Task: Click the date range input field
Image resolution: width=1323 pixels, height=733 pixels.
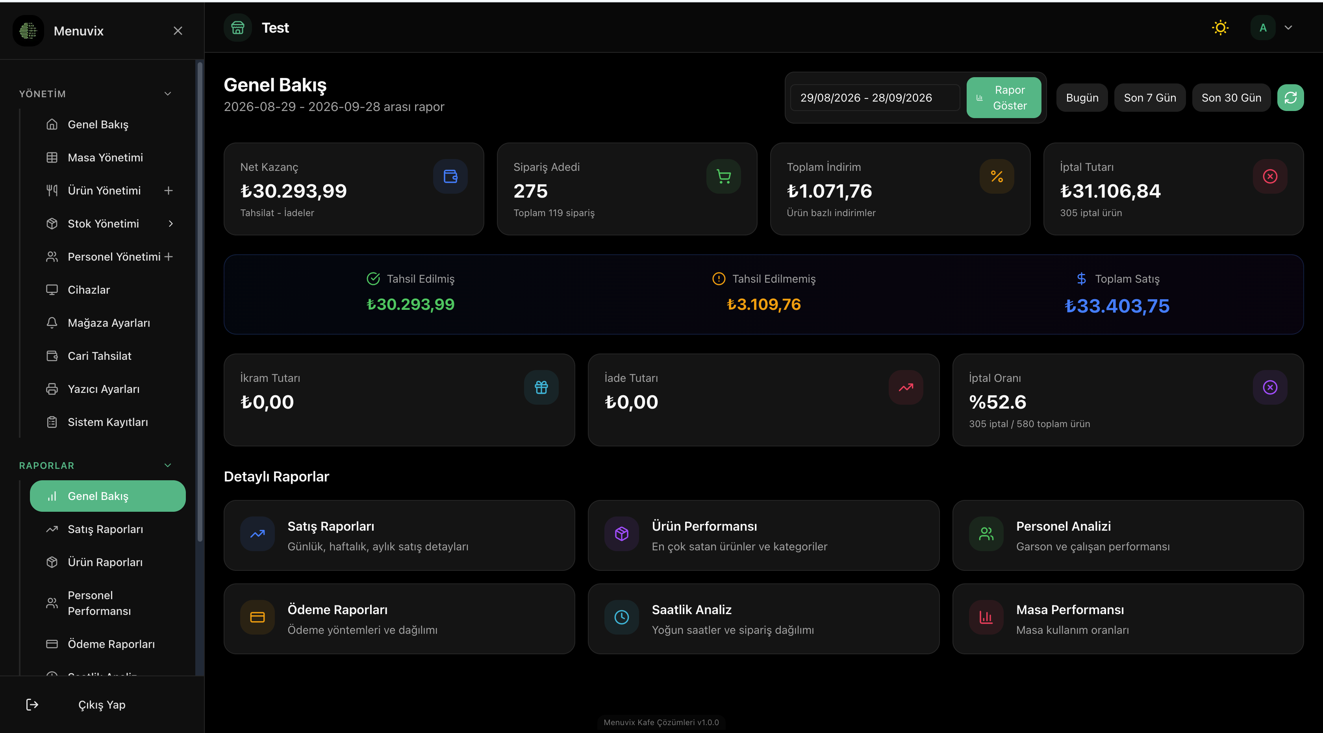Action: [x=875, y=98]
